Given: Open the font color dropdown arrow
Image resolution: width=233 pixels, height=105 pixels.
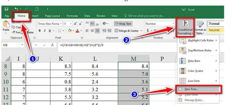Looking at the screenshot, I should 81,31.
